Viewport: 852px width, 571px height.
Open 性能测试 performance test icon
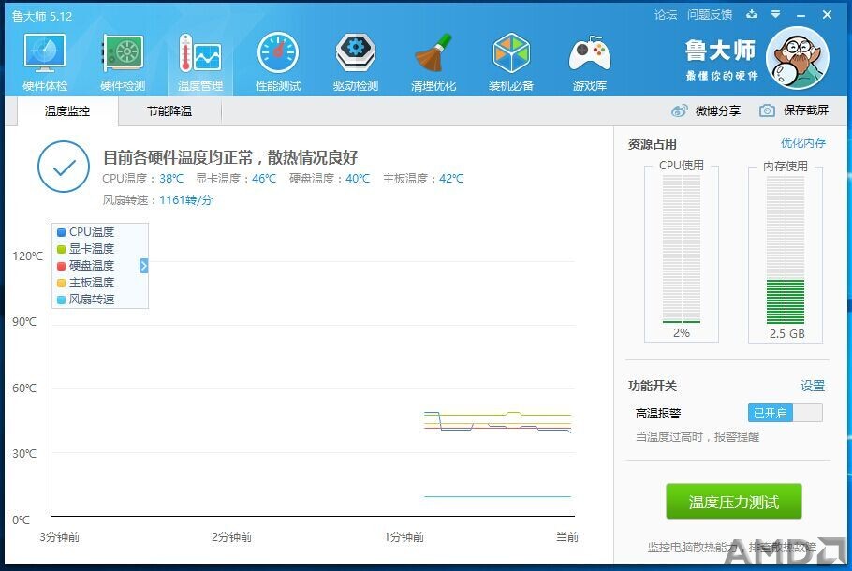(278, 53)
